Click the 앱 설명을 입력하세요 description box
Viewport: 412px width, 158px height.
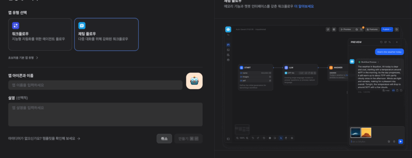click(x=105, y=115)
